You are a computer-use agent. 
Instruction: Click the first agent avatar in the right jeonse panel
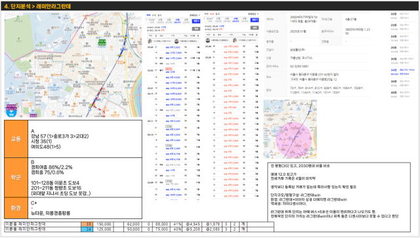pyautogui.click(x=208, y=41)
